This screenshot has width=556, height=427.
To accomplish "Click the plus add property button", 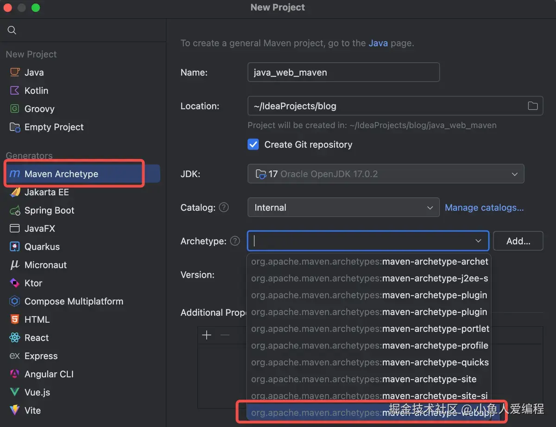I will click(x=207, y=335).
